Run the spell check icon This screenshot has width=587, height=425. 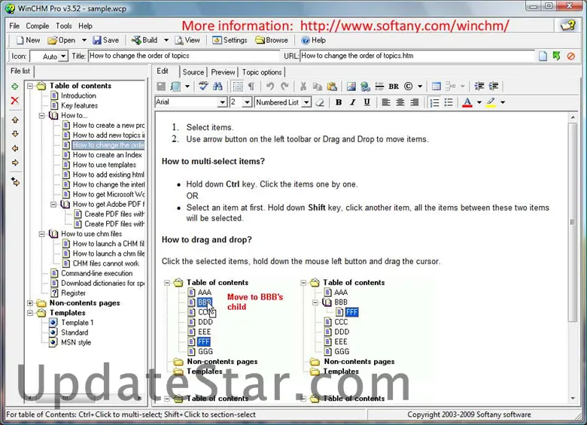(203, 87)
